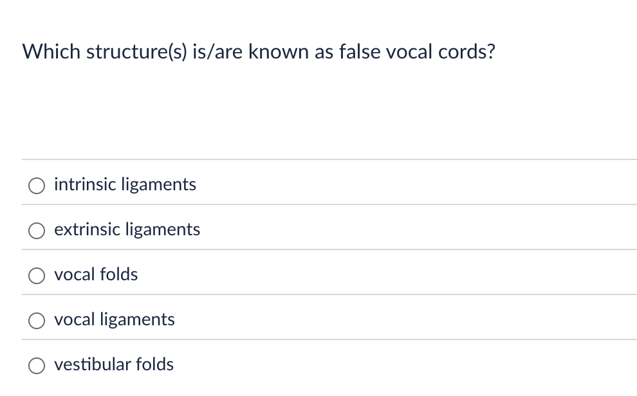Click the vocal ligaments answer text

pos(115,319)
